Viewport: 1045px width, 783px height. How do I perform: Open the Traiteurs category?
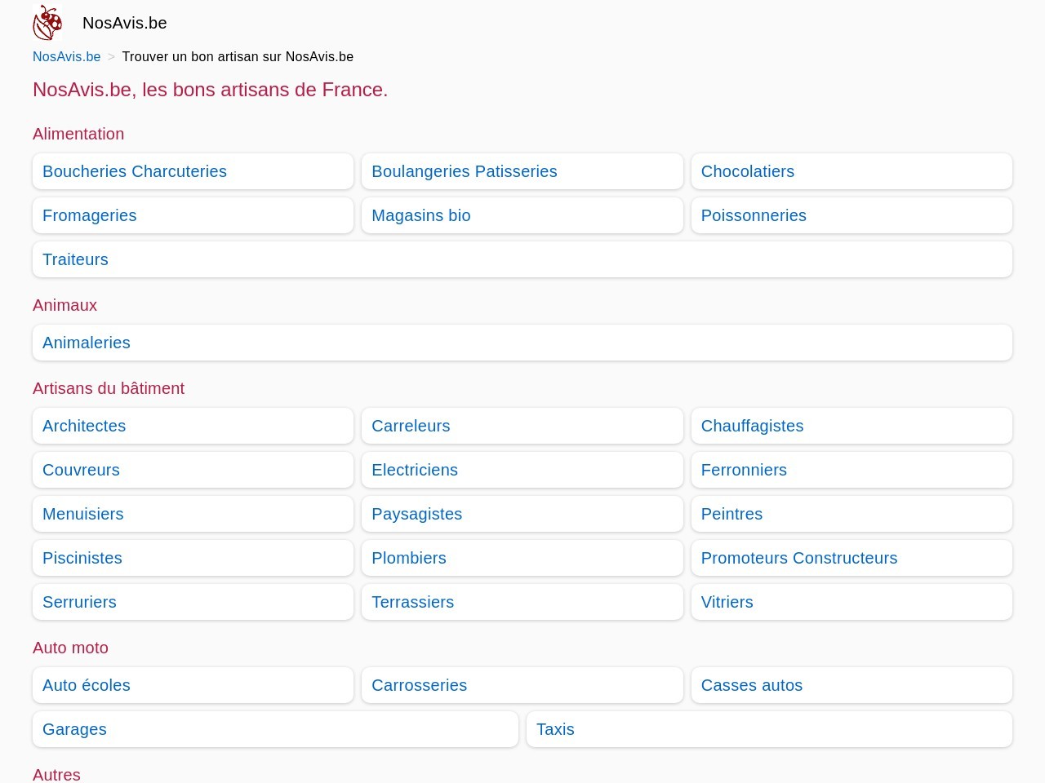click(522, 259)
